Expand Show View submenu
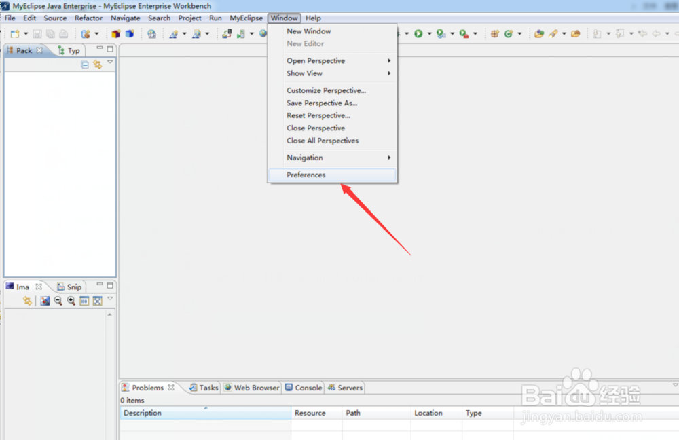The image size is (679, 440). click(332, 73)
